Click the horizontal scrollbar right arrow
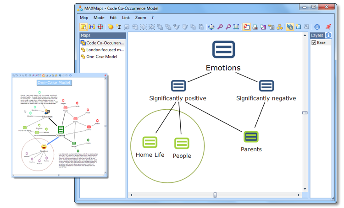The height and width of the screenshot is (208, 344). click(x=299, y=195)
